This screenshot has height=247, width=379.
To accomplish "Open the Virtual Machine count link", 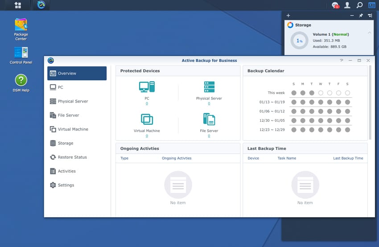I will [x=147, y=136].
